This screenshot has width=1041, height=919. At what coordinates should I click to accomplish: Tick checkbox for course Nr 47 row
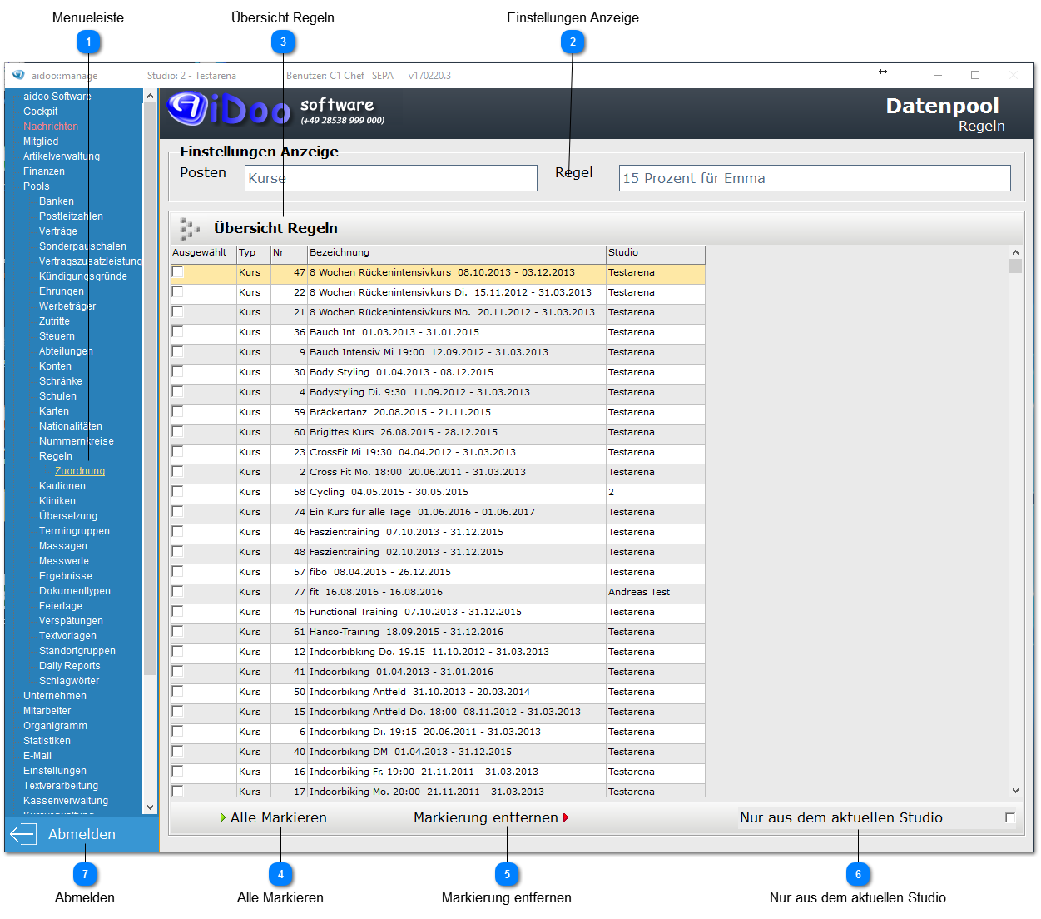(177, 272)
